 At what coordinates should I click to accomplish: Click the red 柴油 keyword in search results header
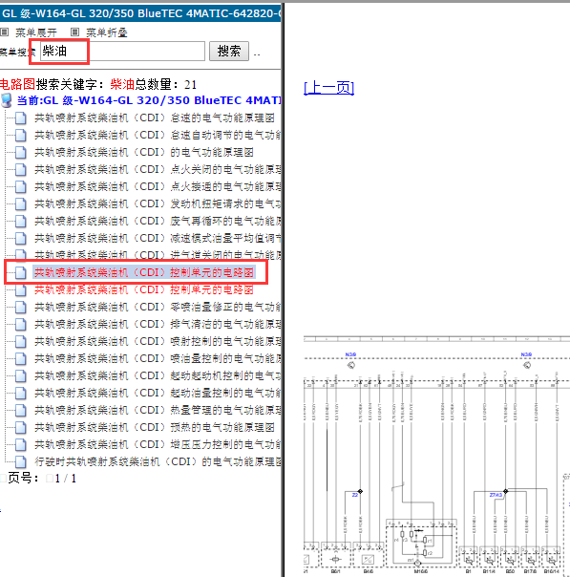pos(122,84)
